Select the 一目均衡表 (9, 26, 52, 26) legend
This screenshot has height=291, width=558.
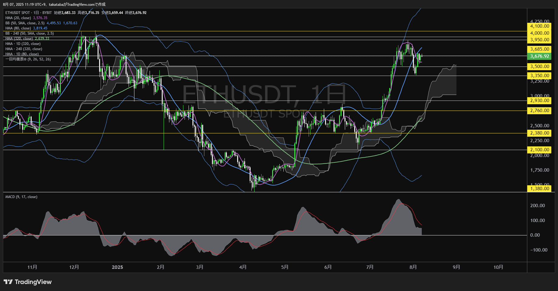coord(28,59)
